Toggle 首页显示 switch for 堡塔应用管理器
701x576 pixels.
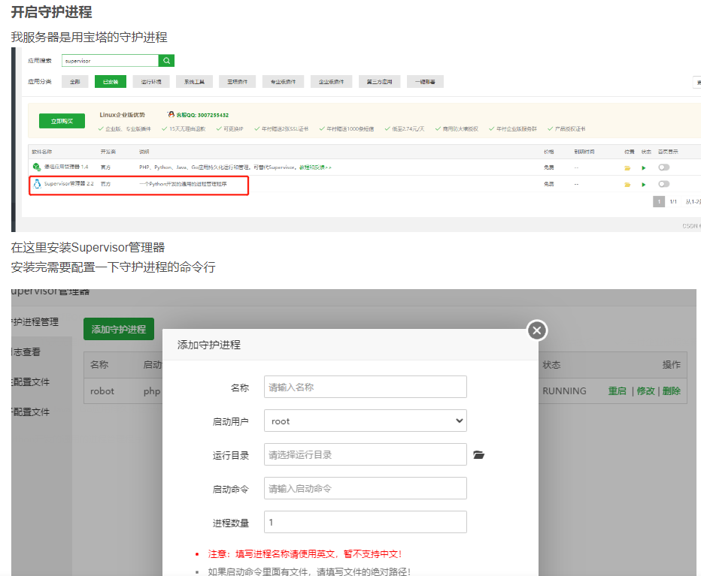tap(664, 167)
